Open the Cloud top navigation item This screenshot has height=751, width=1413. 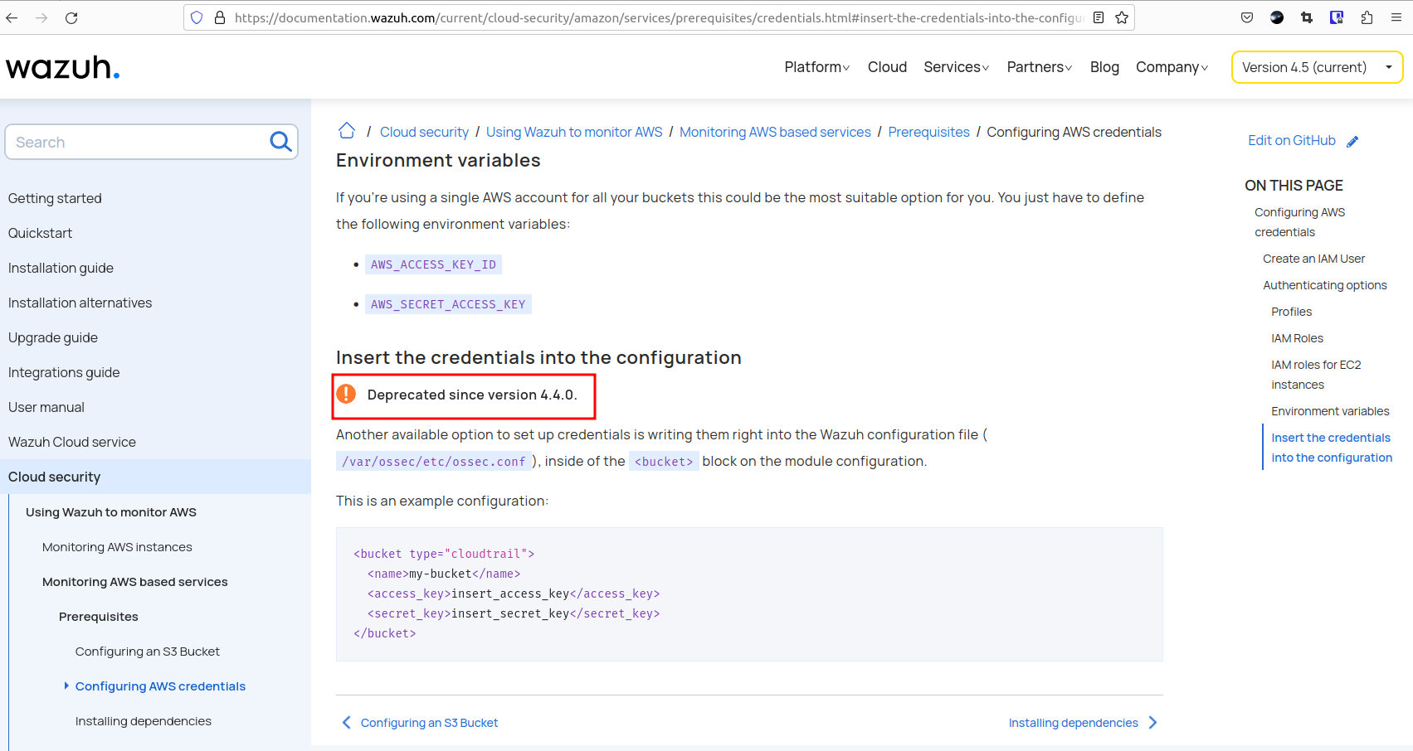click(x=887, y=67)
